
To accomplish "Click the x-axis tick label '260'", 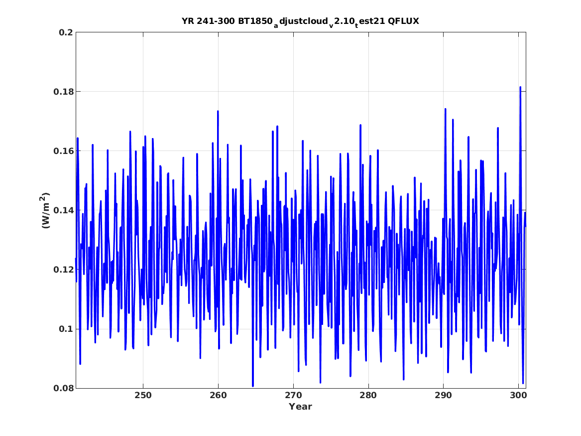I will [218, 396].
